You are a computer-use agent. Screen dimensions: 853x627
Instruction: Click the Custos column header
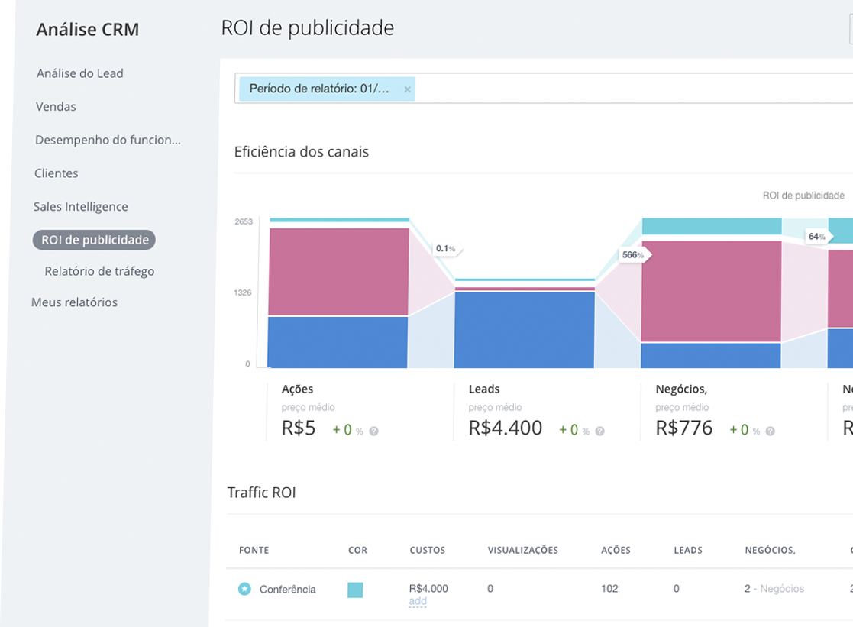427,550
